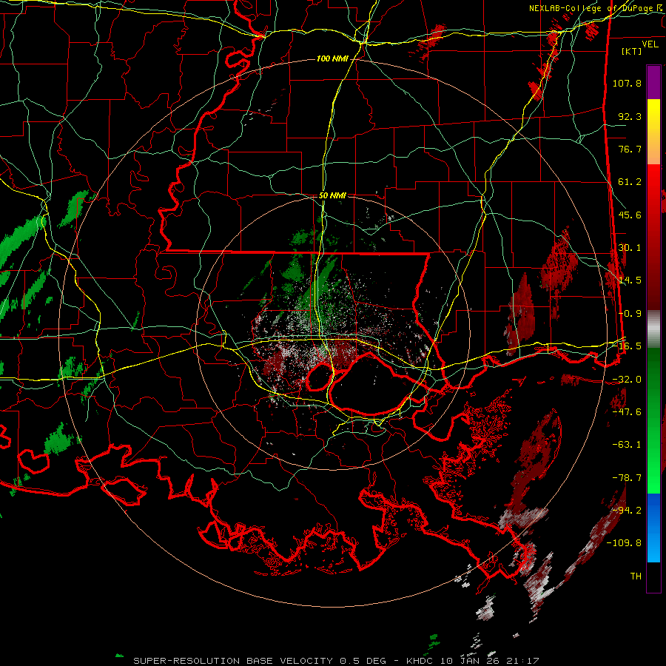Click the TH label below the scale
This screenshot has width=666, height=666.
click(x=636, y=576)
